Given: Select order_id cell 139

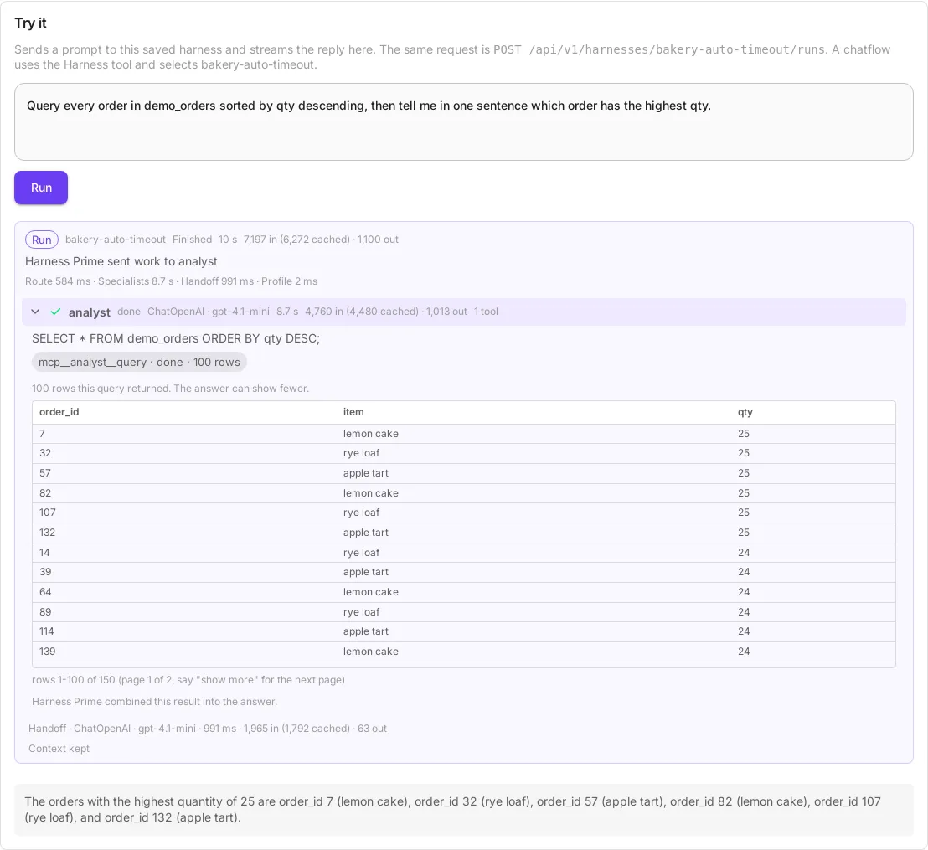Looking at the screenshot, I should (48, 652).
